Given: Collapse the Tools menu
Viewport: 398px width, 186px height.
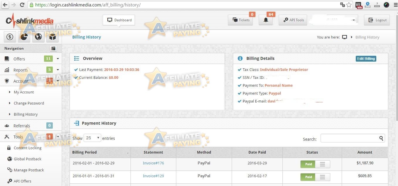Looking at the screenshot, I should point(31,137).
